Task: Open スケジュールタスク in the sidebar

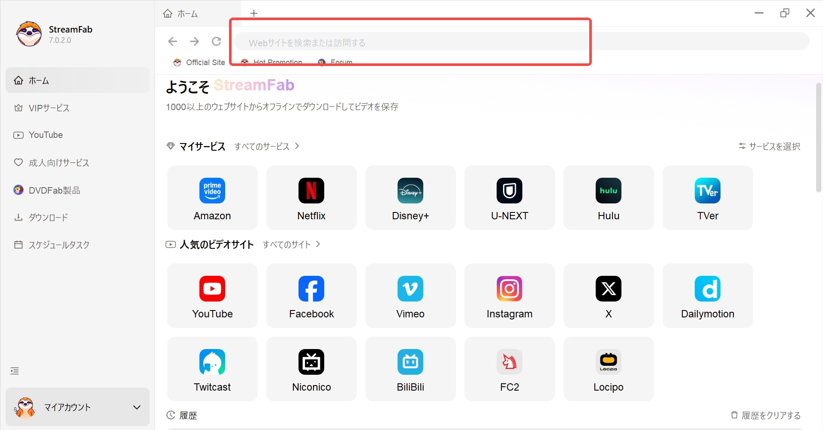Action: click(x=78, y=245)
